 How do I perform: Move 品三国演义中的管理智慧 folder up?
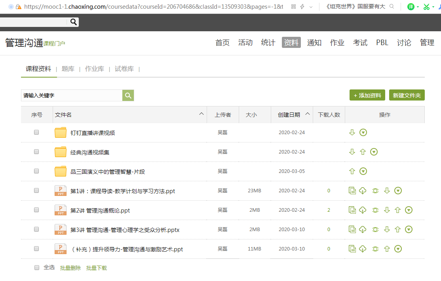pyautogui.click(x=352, y=171)
